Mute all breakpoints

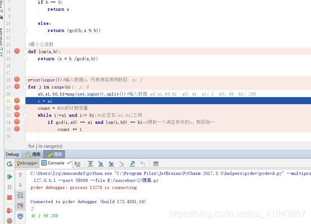10,221
